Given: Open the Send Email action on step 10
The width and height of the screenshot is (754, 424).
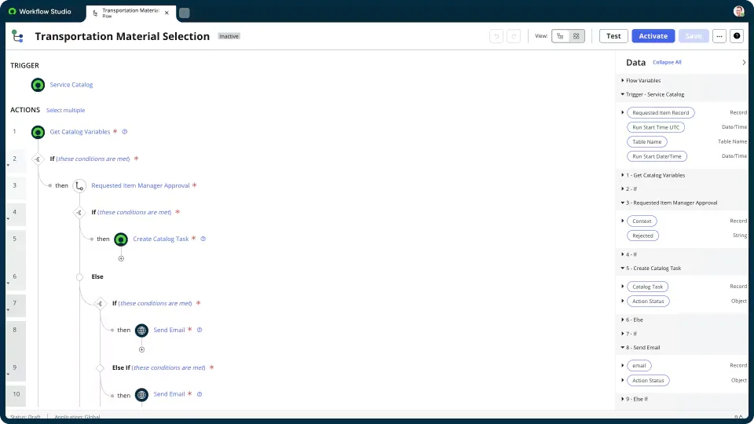Looking at the screenshot, I should (169, 394).
